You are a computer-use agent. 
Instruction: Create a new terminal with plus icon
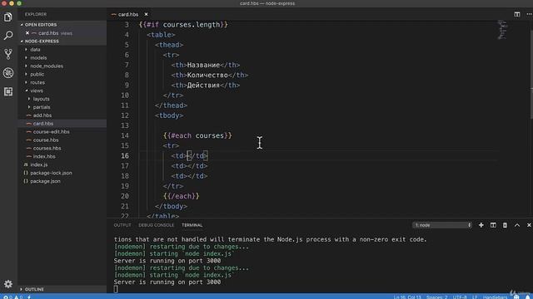coord(481,225)
